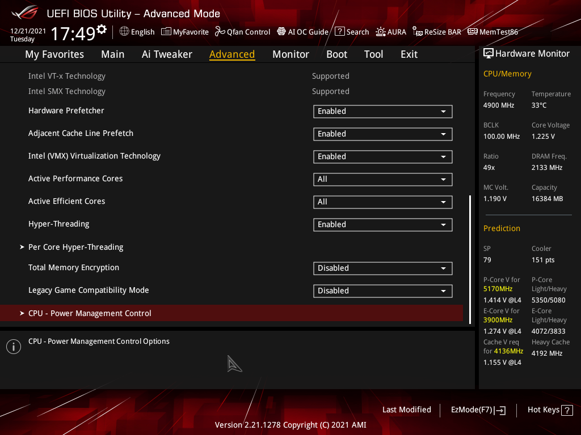Image resolution: width=581 pixels, height=435 pixels.
Task: Switch to Exit tab
Action: (x=409, y=54)
